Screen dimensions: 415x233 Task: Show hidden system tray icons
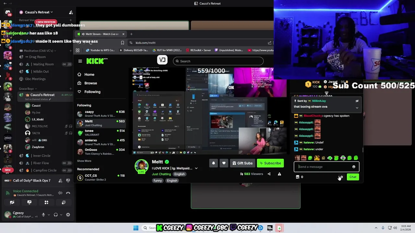coord(376,228)
